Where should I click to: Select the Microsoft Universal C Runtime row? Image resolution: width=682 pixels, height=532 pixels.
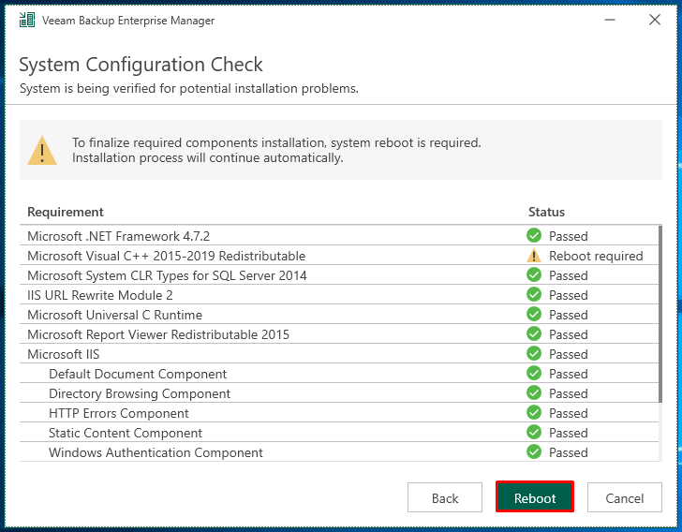(339, 314)
